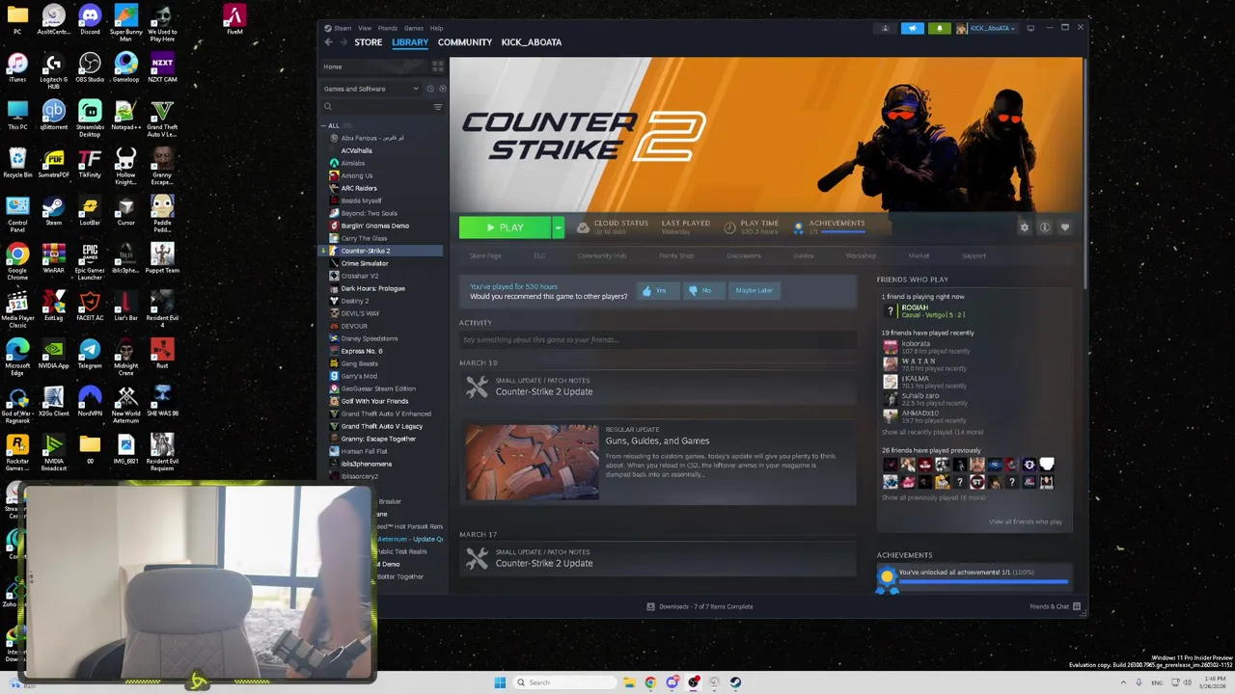Open the FiveM desktop icon

coord(233,19)
